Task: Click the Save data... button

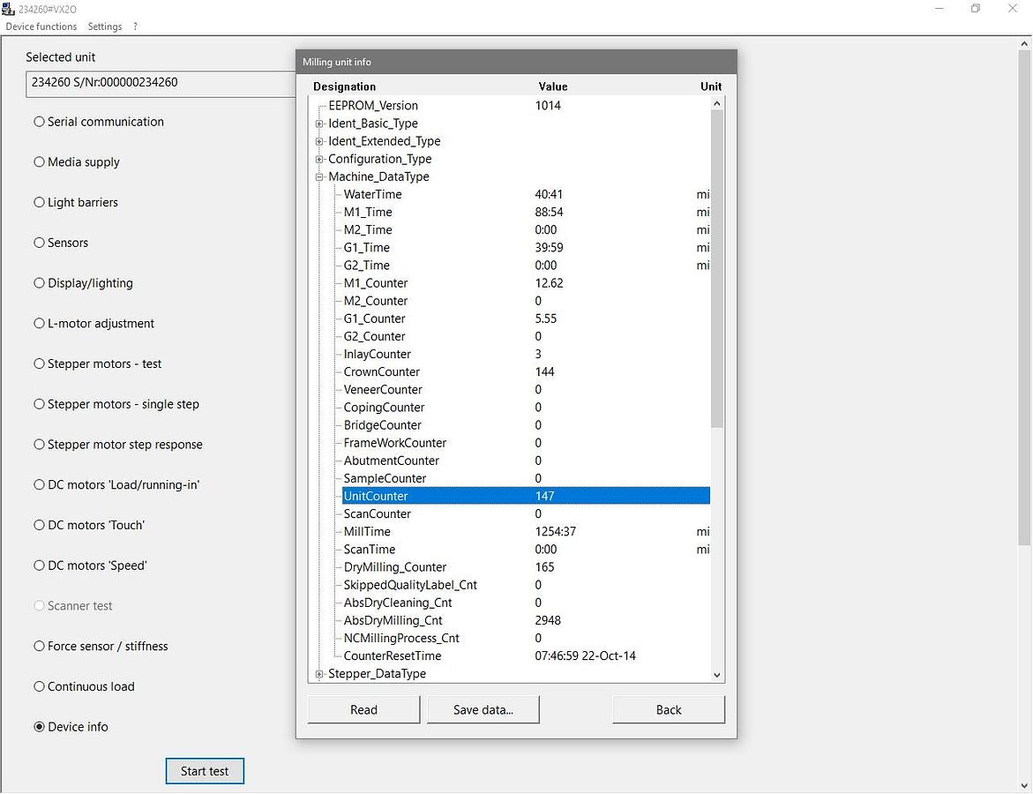Action: tap(483, 710)
